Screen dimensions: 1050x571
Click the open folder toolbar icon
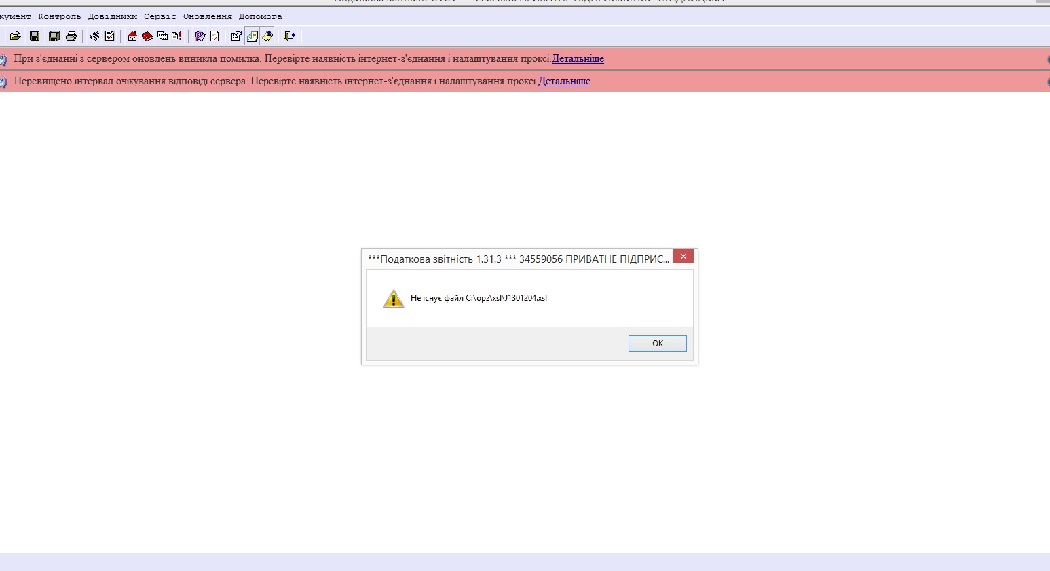15,36
